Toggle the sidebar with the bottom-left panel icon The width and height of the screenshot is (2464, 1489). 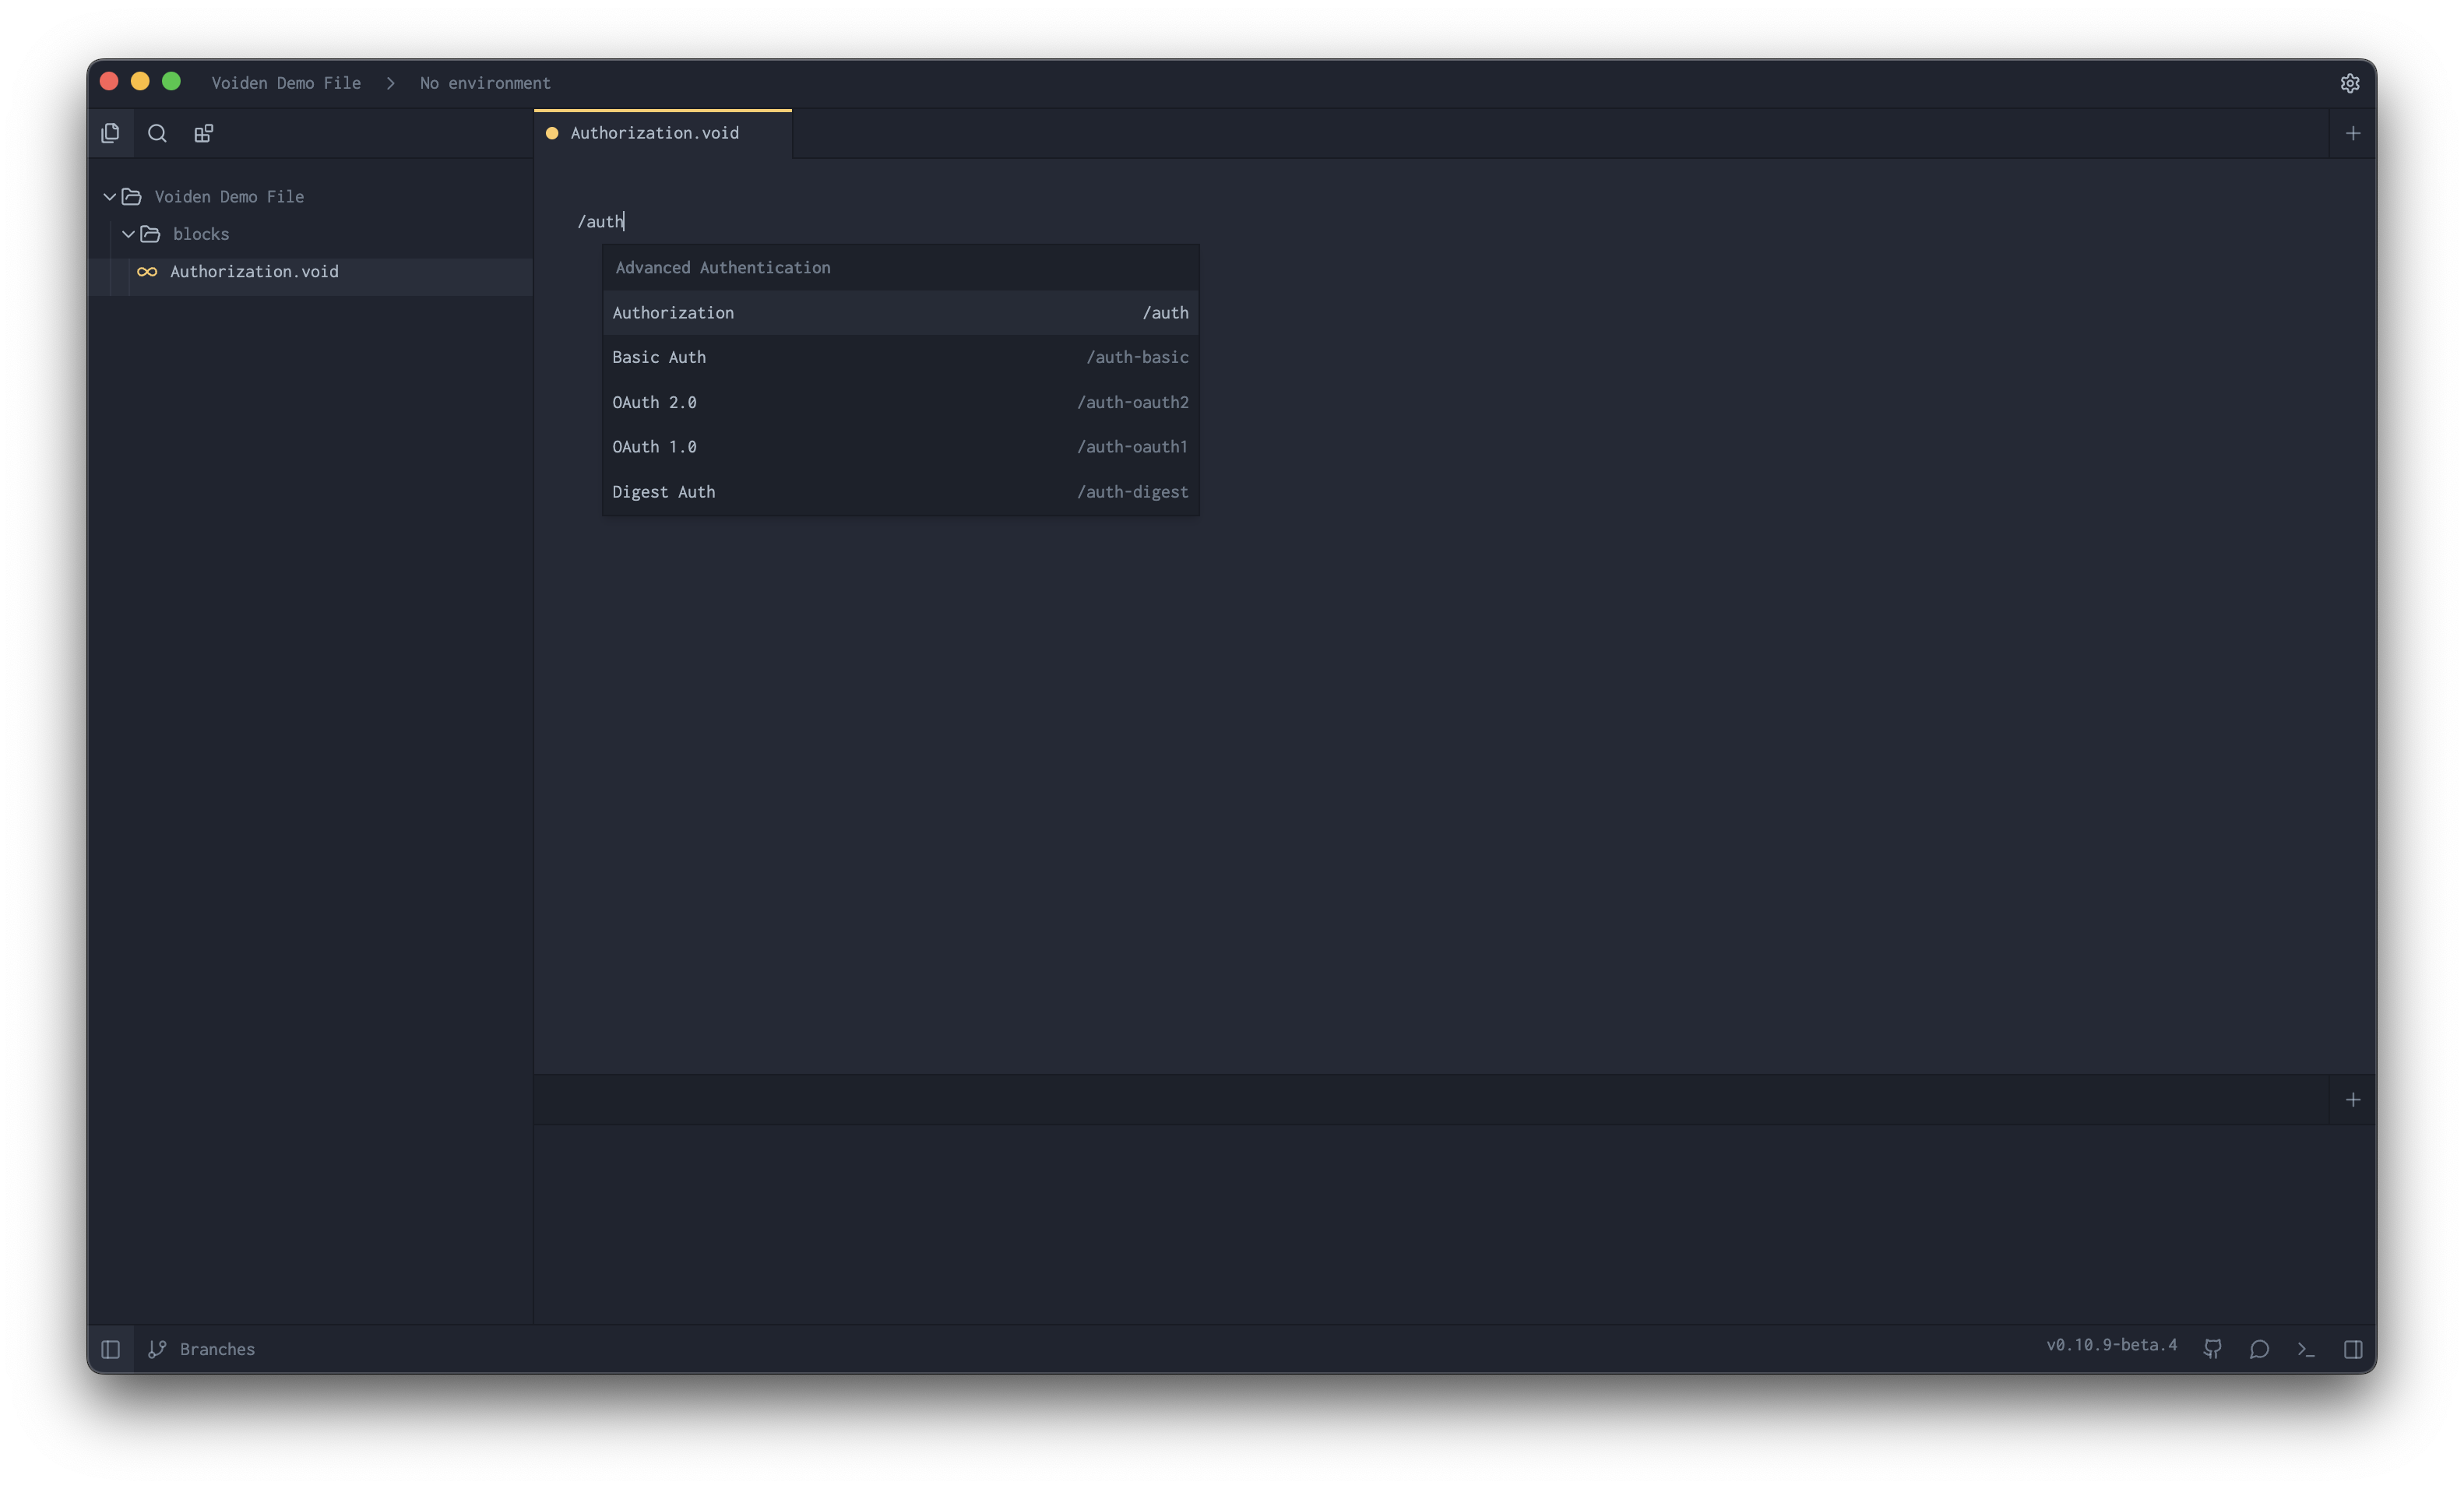pyautogui.click(x=111, y=1349)
